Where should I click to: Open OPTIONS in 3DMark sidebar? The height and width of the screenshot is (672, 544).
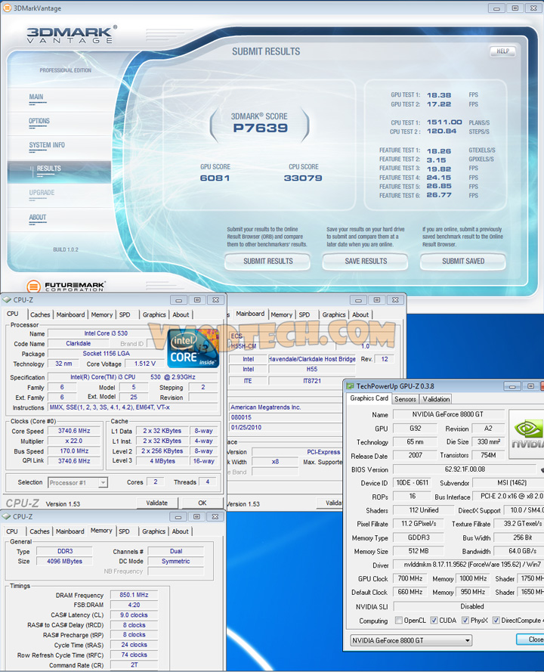coord(39,121)
